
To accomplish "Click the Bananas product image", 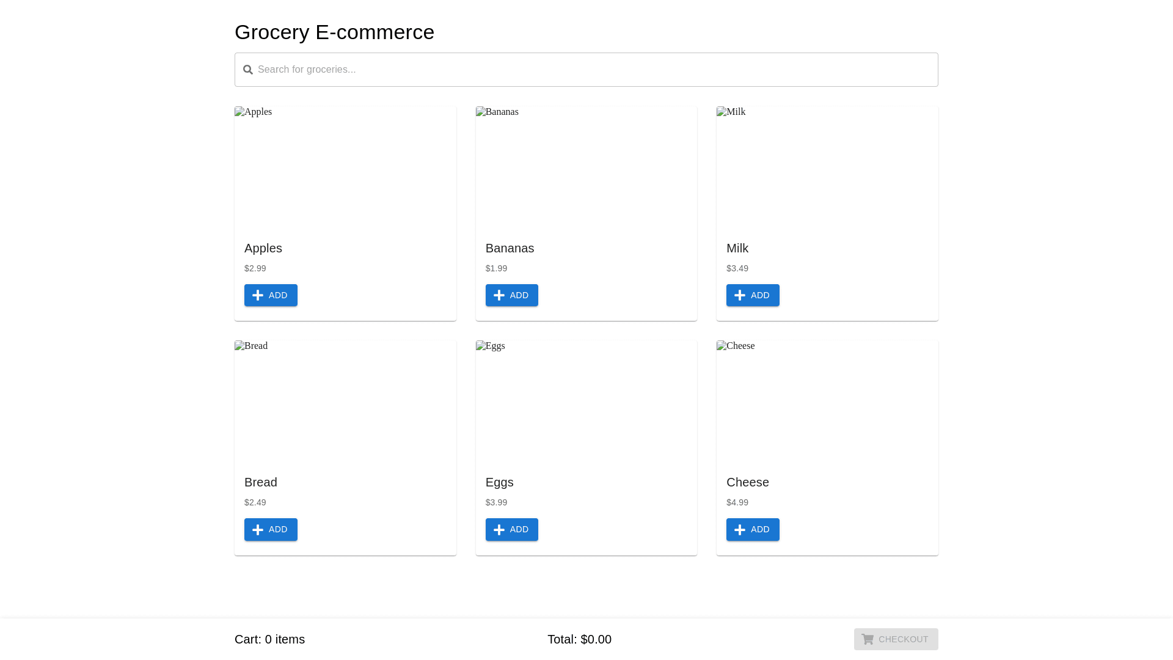I will point(586,168).
